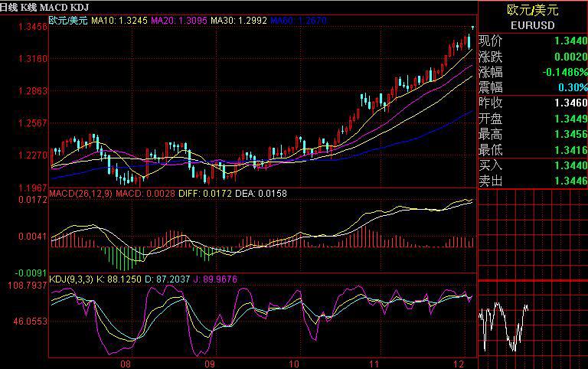Select the MA30: 1.2992 legend entry
The image size is (588, 369).
tap(239, 20)
